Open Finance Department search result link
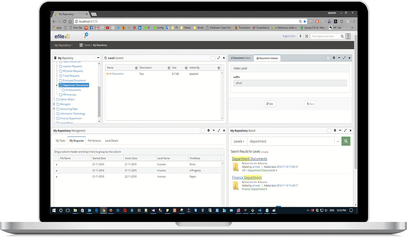 [247, 177]
